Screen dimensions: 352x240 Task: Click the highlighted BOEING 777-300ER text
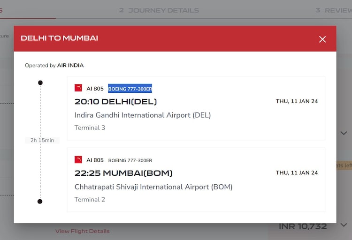pos(130,89)
